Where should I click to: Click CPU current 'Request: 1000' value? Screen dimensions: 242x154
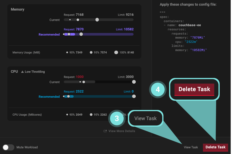74,77
